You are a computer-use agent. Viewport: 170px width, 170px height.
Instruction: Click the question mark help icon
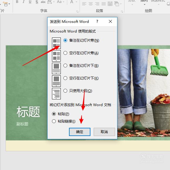[x=97, y=21]
